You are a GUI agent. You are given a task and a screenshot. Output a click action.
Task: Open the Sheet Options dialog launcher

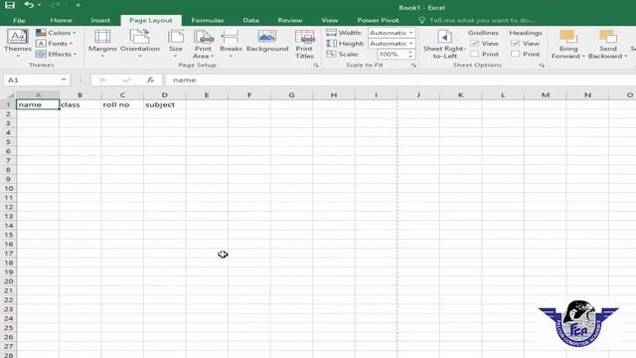click(x=542, y=66)
